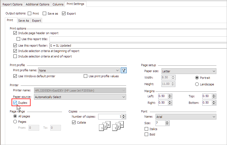Open the font Name dropdown
The image size is (227, 145).
point(186,117)
